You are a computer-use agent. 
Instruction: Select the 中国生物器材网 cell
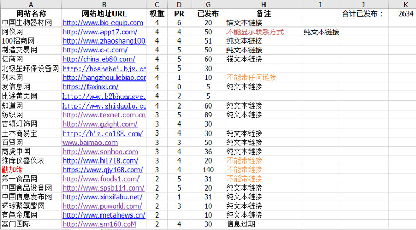coord(31,23)
